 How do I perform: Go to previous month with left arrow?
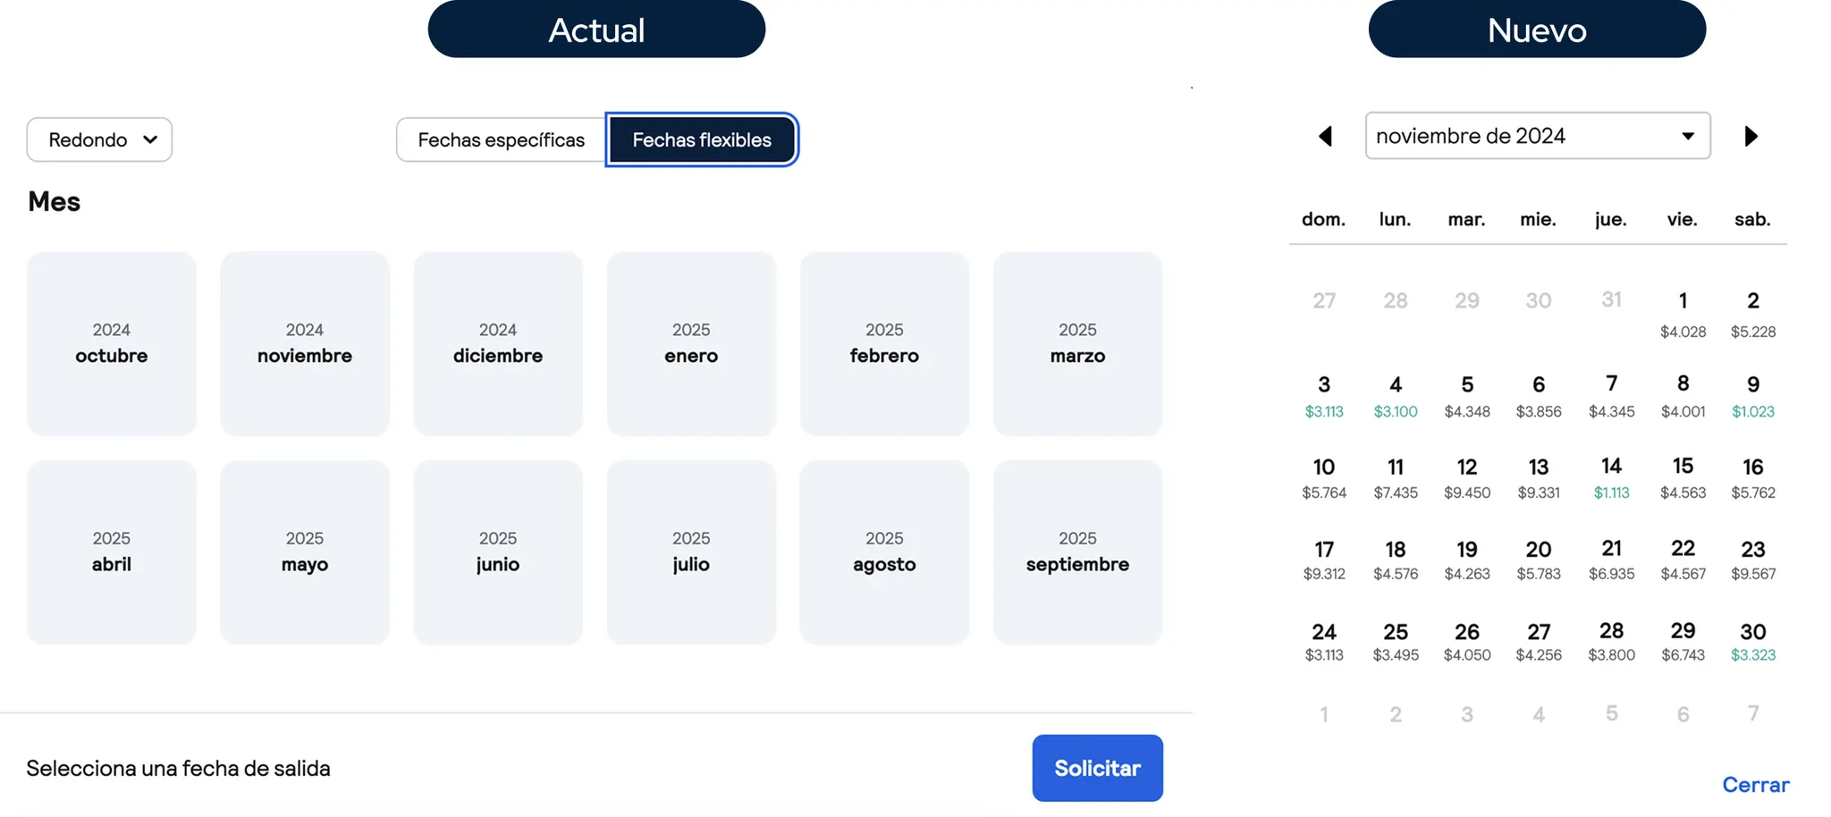click(1325, 136)
